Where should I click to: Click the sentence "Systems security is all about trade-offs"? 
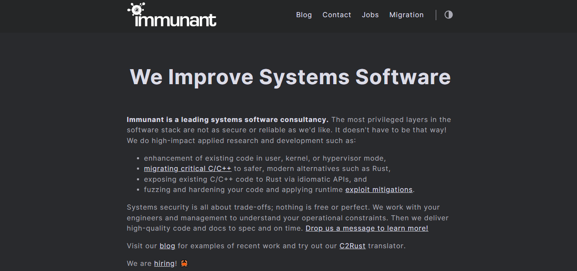[200, 207]
